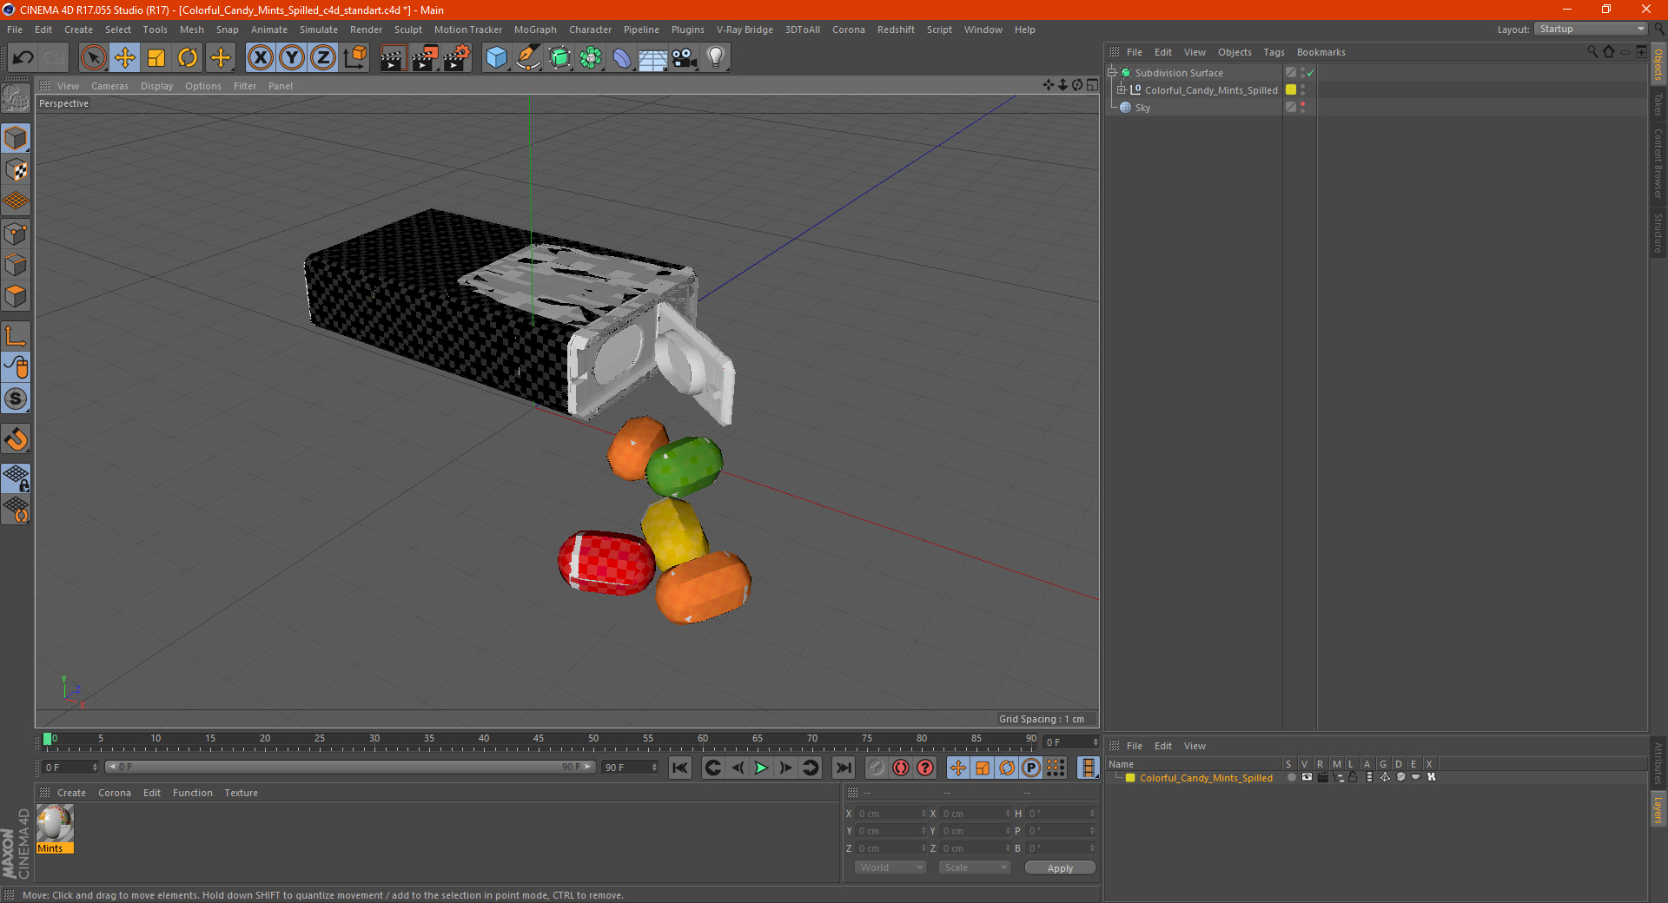
Task: Toggle Y axis lock
Action: [292, 58]
